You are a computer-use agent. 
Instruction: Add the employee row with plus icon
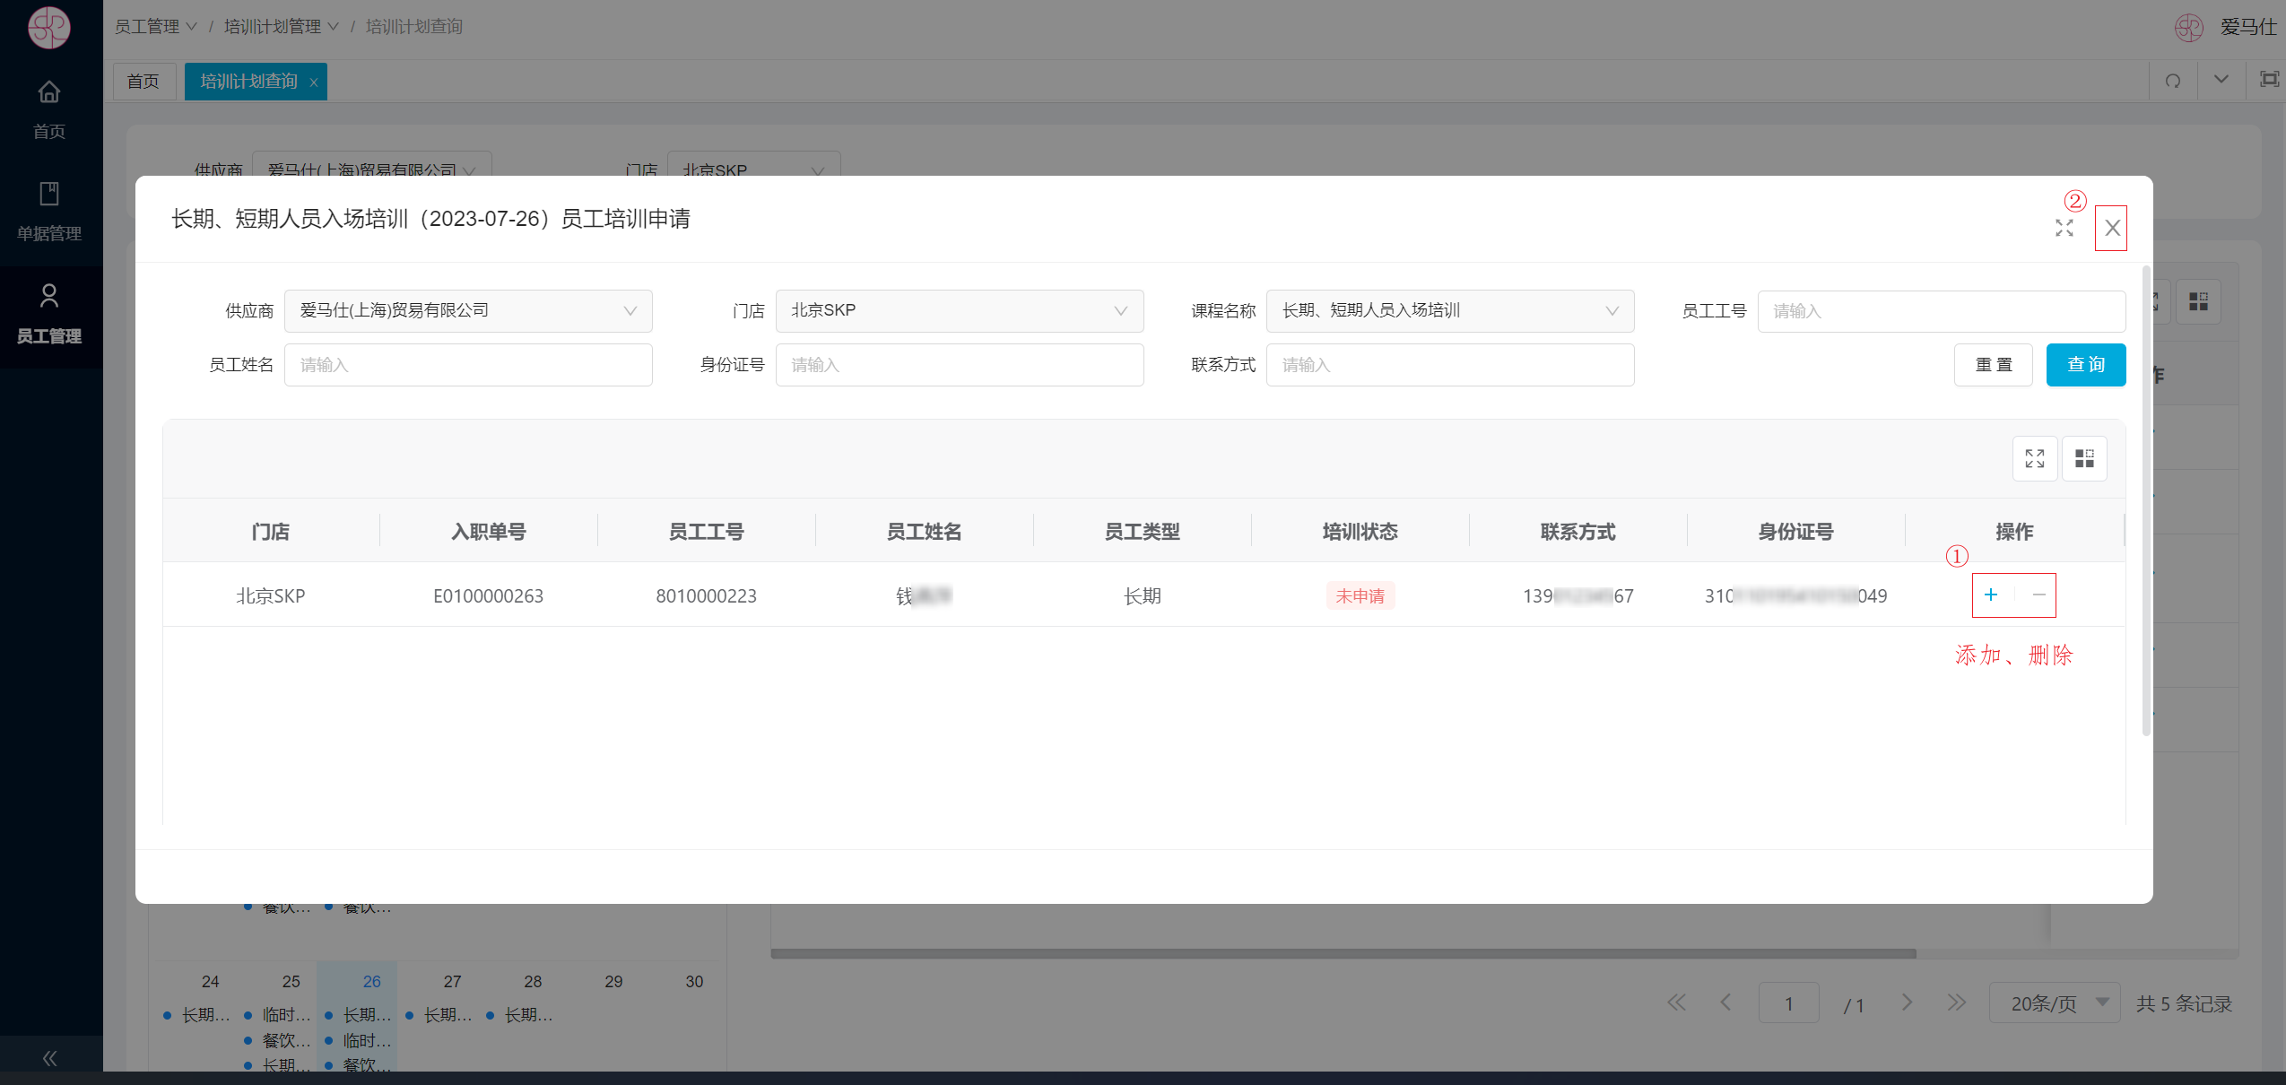pos(1991,595)
